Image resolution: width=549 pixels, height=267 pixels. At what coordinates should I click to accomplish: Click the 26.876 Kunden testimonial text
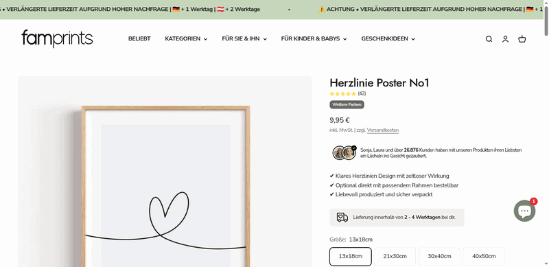pyautogui.click(x=441, y=153)
